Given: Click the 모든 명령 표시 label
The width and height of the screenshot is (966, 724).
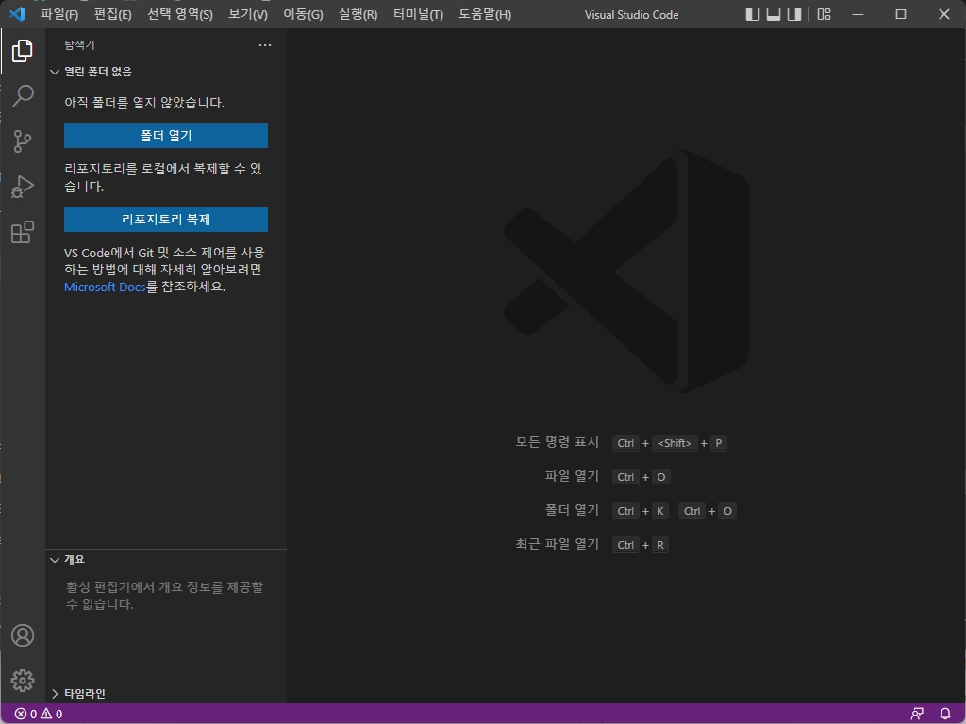Looking at the screenshot, I should pyautogui.click(x=557, y=442).
